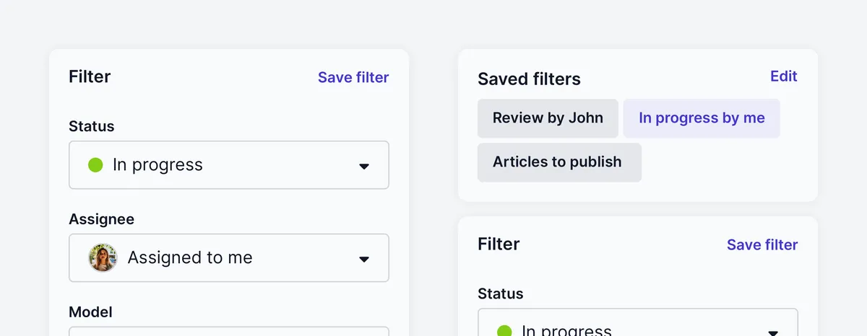Viewport: 867px width, 336px height.
Task: Click the 'Filter' heading in left panel
Action: click(x=90, y=77)
